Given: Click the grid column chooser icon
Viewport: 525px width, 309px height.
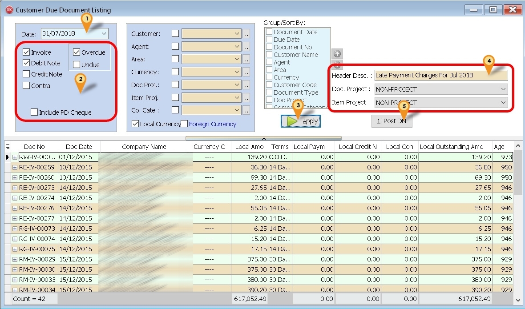Looking at the screenshot, I should tap(7, 147).
